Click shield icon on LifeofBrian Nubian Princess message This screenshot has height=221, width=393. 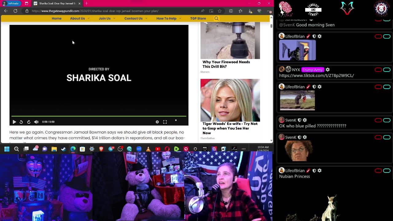tap(314, 171)
